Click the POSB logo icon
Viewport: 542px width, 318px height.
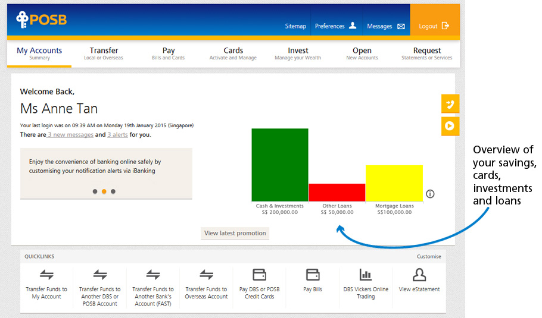click(23, 20)
